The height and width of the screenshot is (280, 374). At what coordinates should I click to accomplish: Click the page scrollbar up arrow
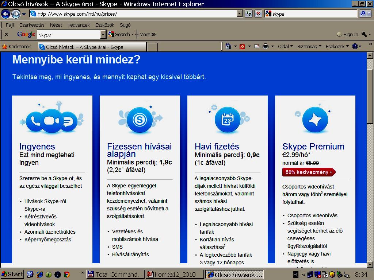(x=370, y=55)
